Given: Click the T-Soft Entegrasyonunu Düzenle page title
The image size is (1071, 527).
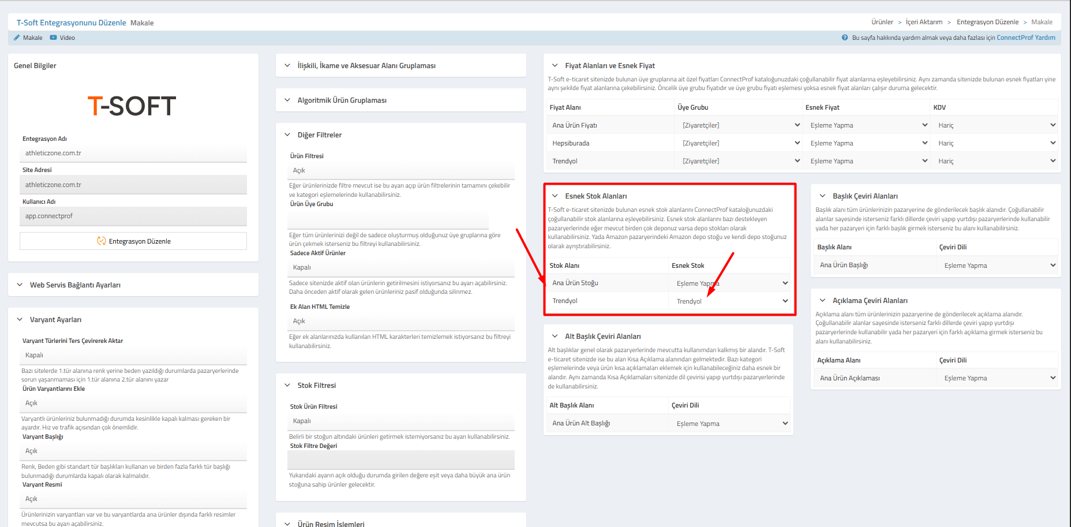Looking at the screenshot, I should 72,23.
